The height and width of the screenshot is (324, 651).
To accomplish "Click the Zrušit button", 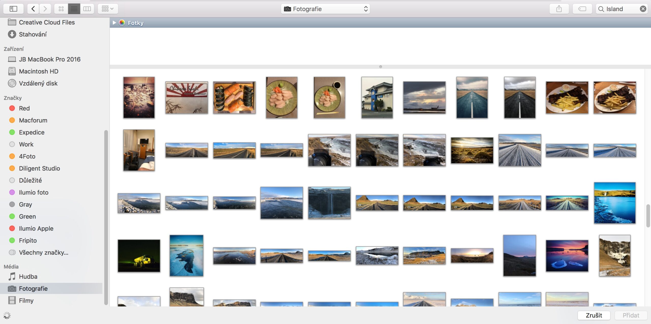I will (x=594, y=315).
